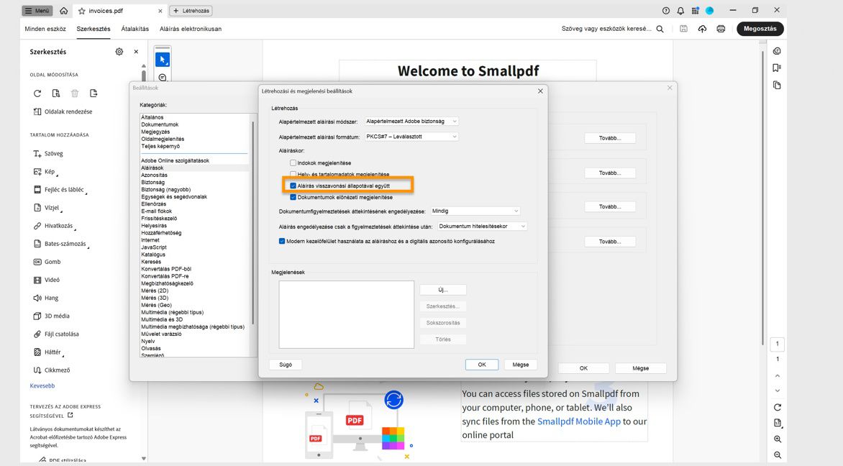Click Mégse in signature dialog
Screen dimensions: 843x466
[521, 365]
